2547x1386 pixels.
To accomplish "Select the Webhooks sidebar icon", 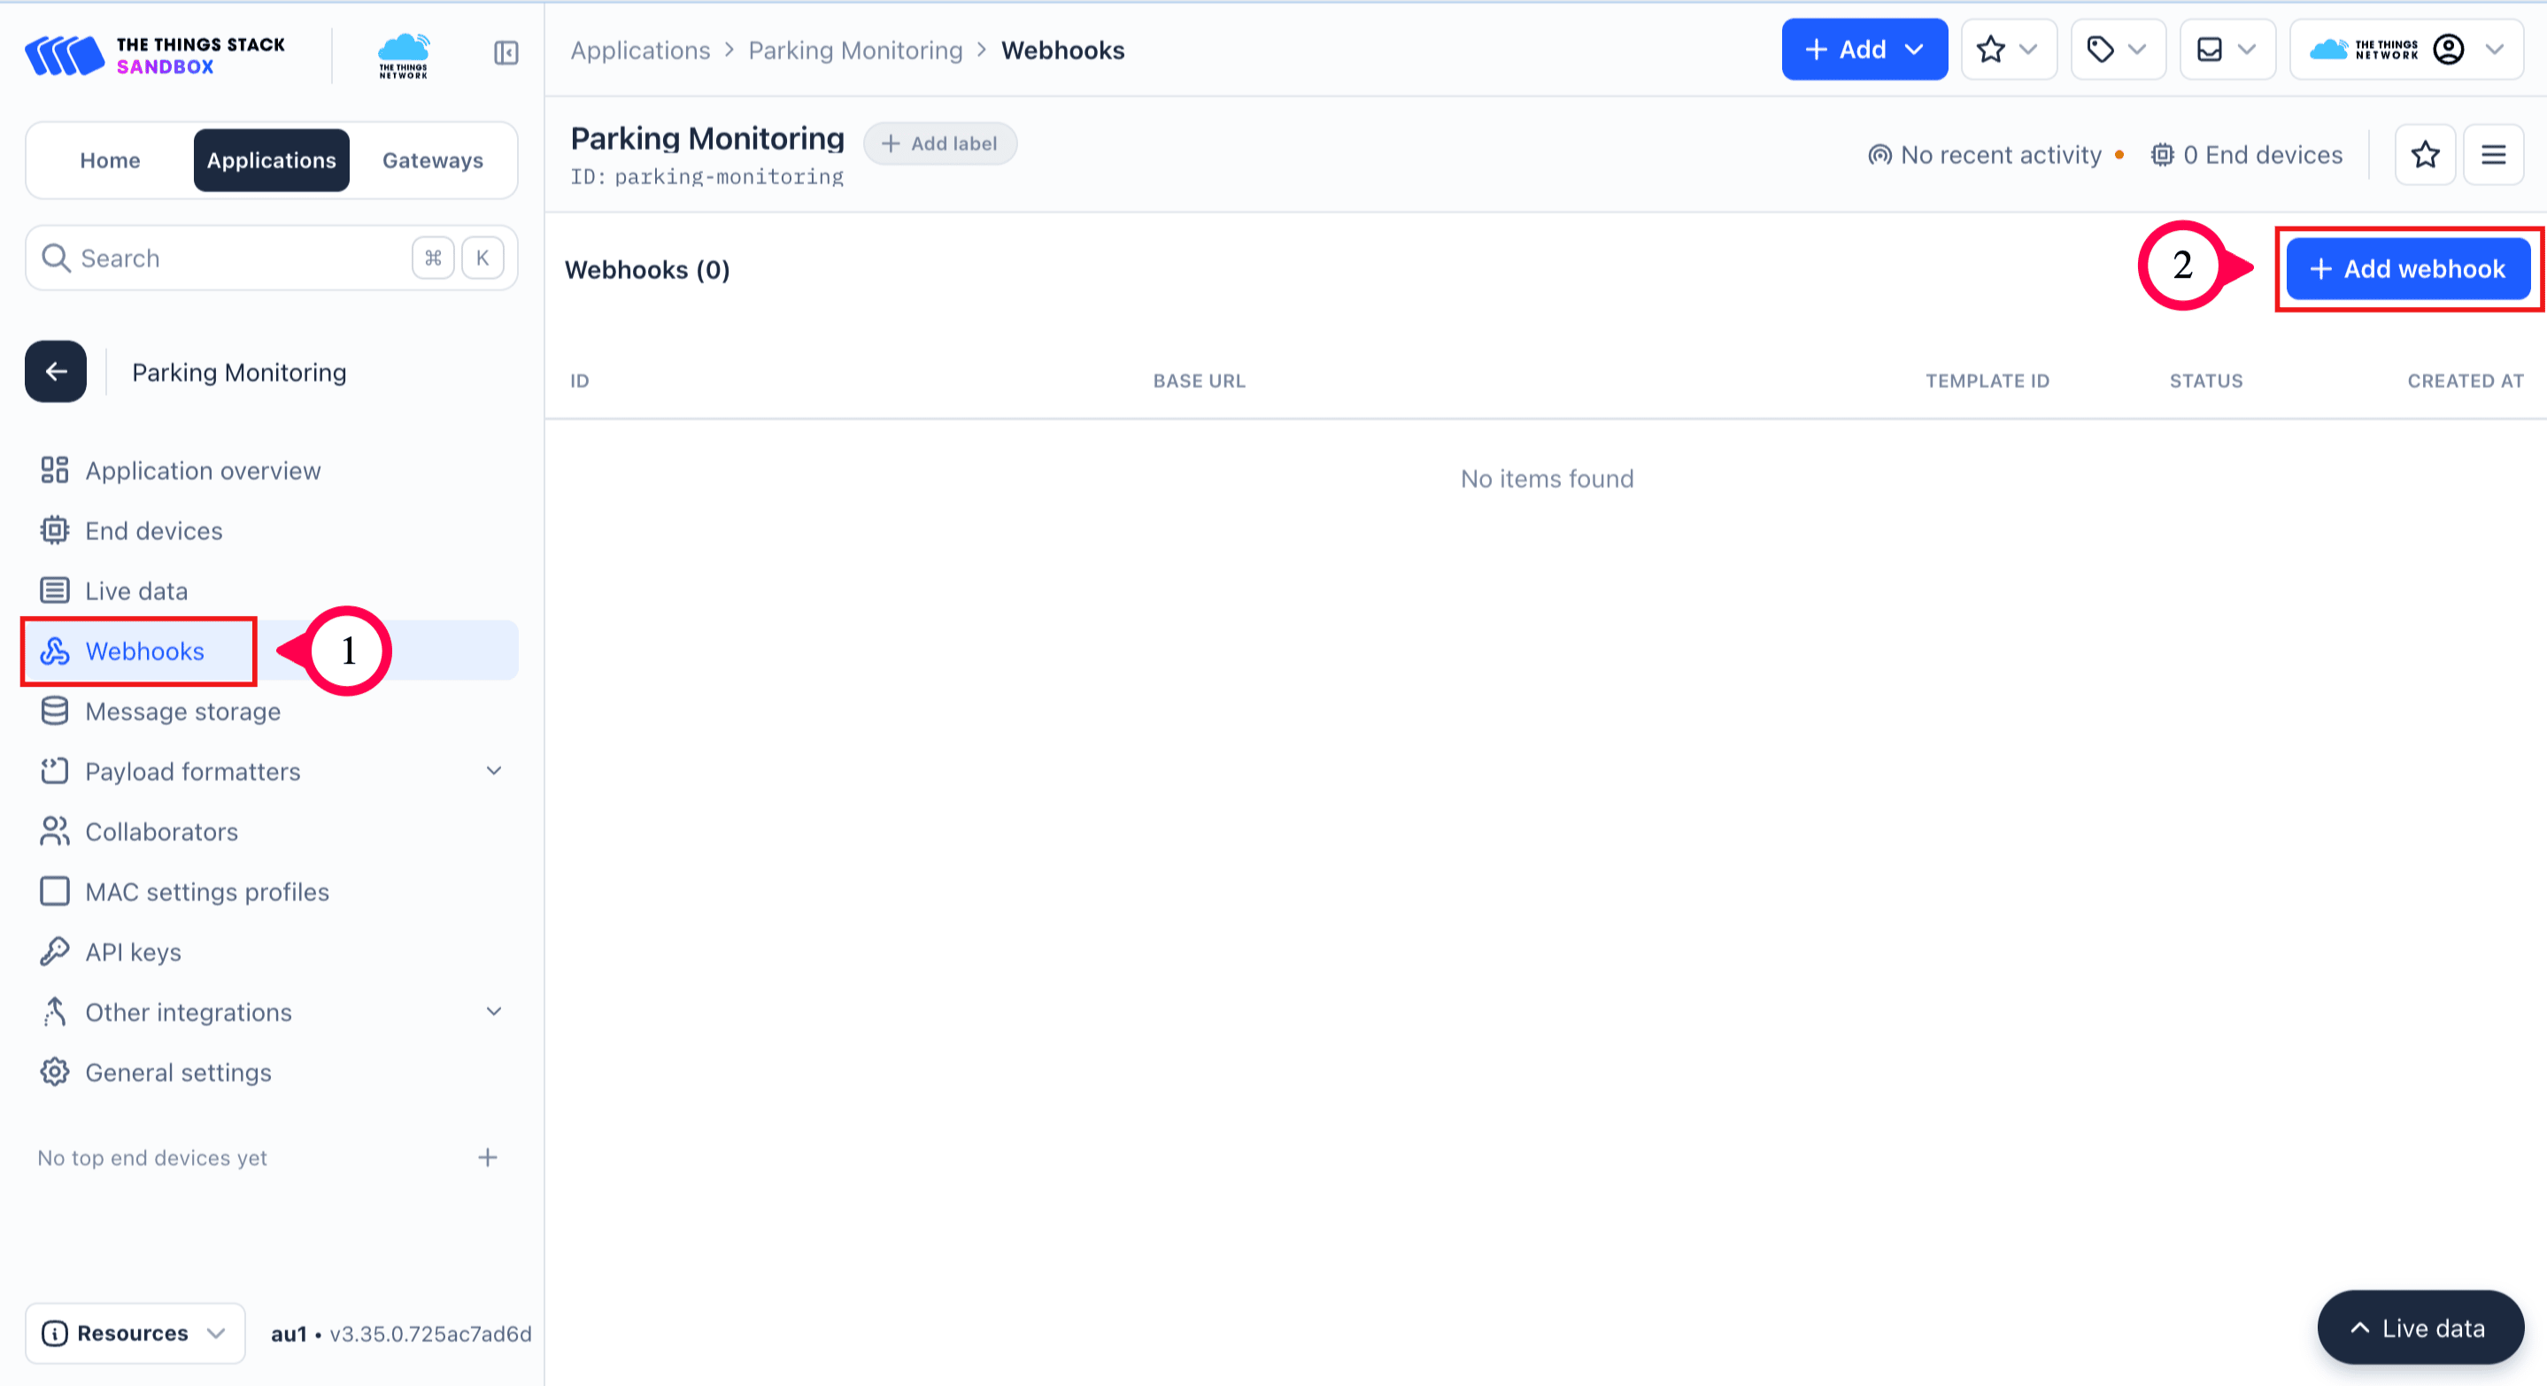I will 56,651.
